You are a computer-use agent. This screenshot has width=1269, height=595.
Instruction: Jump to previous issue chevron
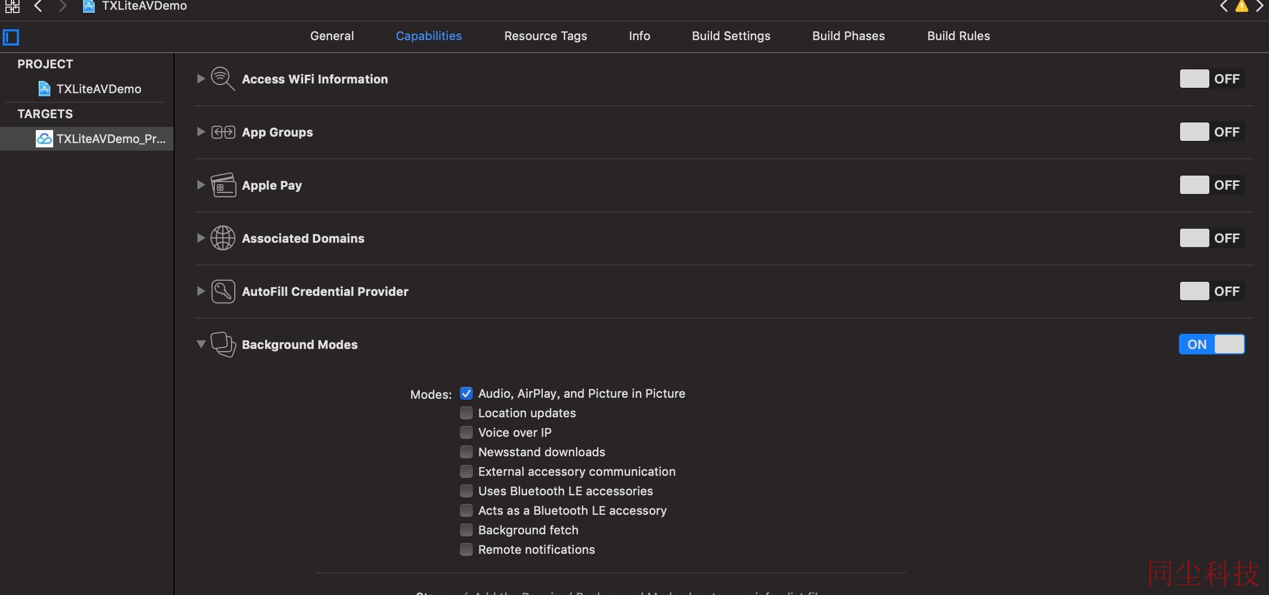click(1224, 6)
